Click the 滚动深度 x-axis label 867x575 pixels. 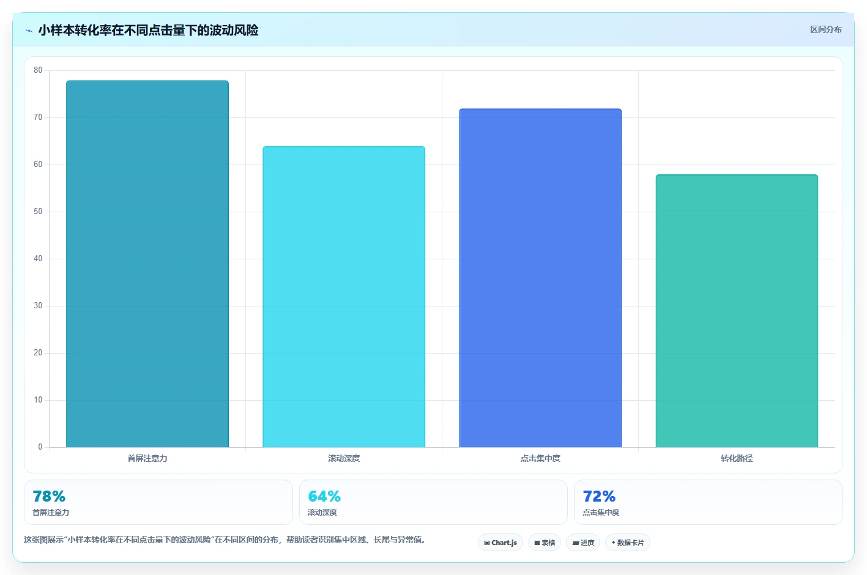[x=344, y=458]
